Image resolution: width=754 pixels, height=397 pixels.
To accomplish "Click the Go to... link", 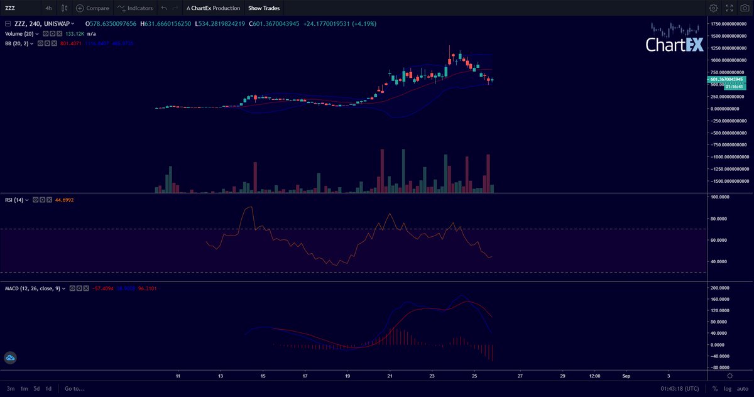I will pyautogui.click(x=74, y=388).
